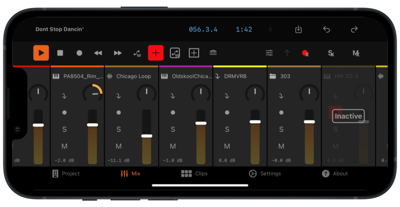
Task: Clear all record arms with red dot X icon
Action: 305,53
